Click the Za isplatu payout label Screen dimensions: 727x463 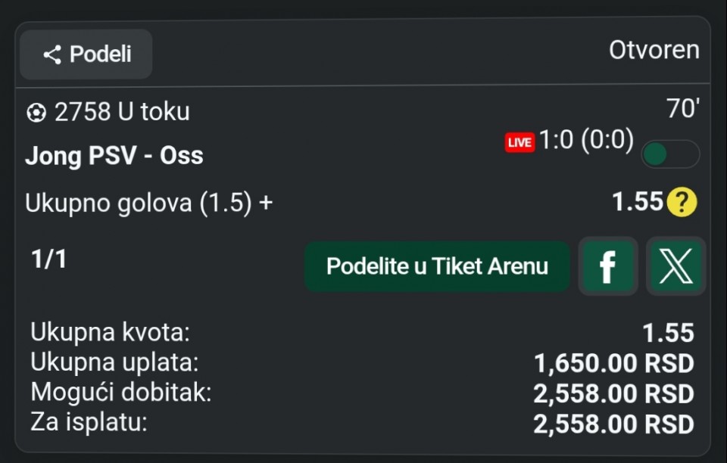pos(89,422)
